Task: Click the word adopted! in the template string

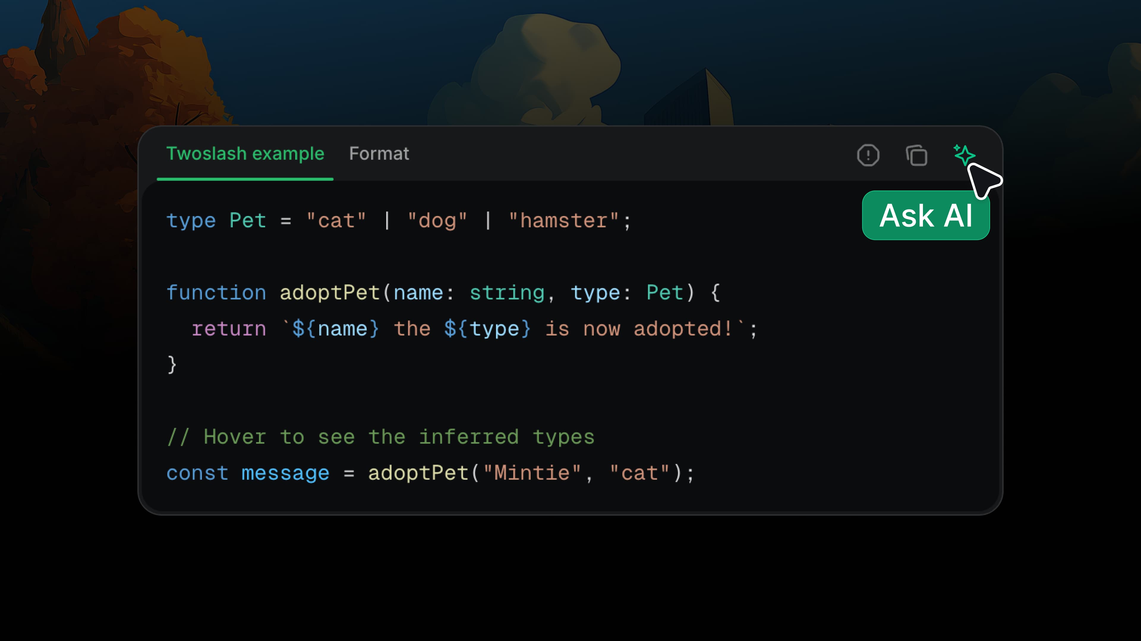Action: [x=683, y=329]
